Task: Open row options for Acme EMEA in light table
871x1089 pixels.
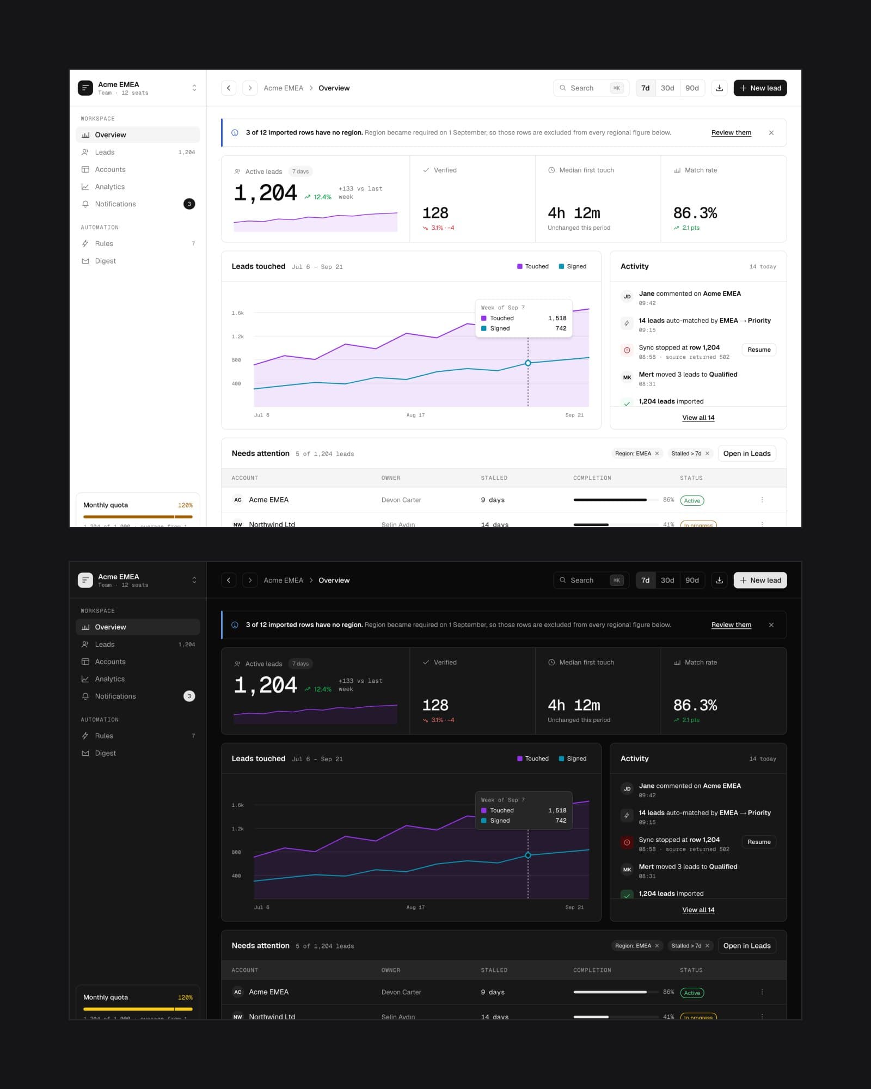Action: pyautogui.click(x=762, y=499)
